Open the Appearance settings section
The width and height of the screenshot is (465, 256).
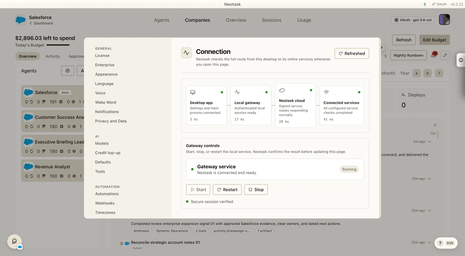[106, 74]
